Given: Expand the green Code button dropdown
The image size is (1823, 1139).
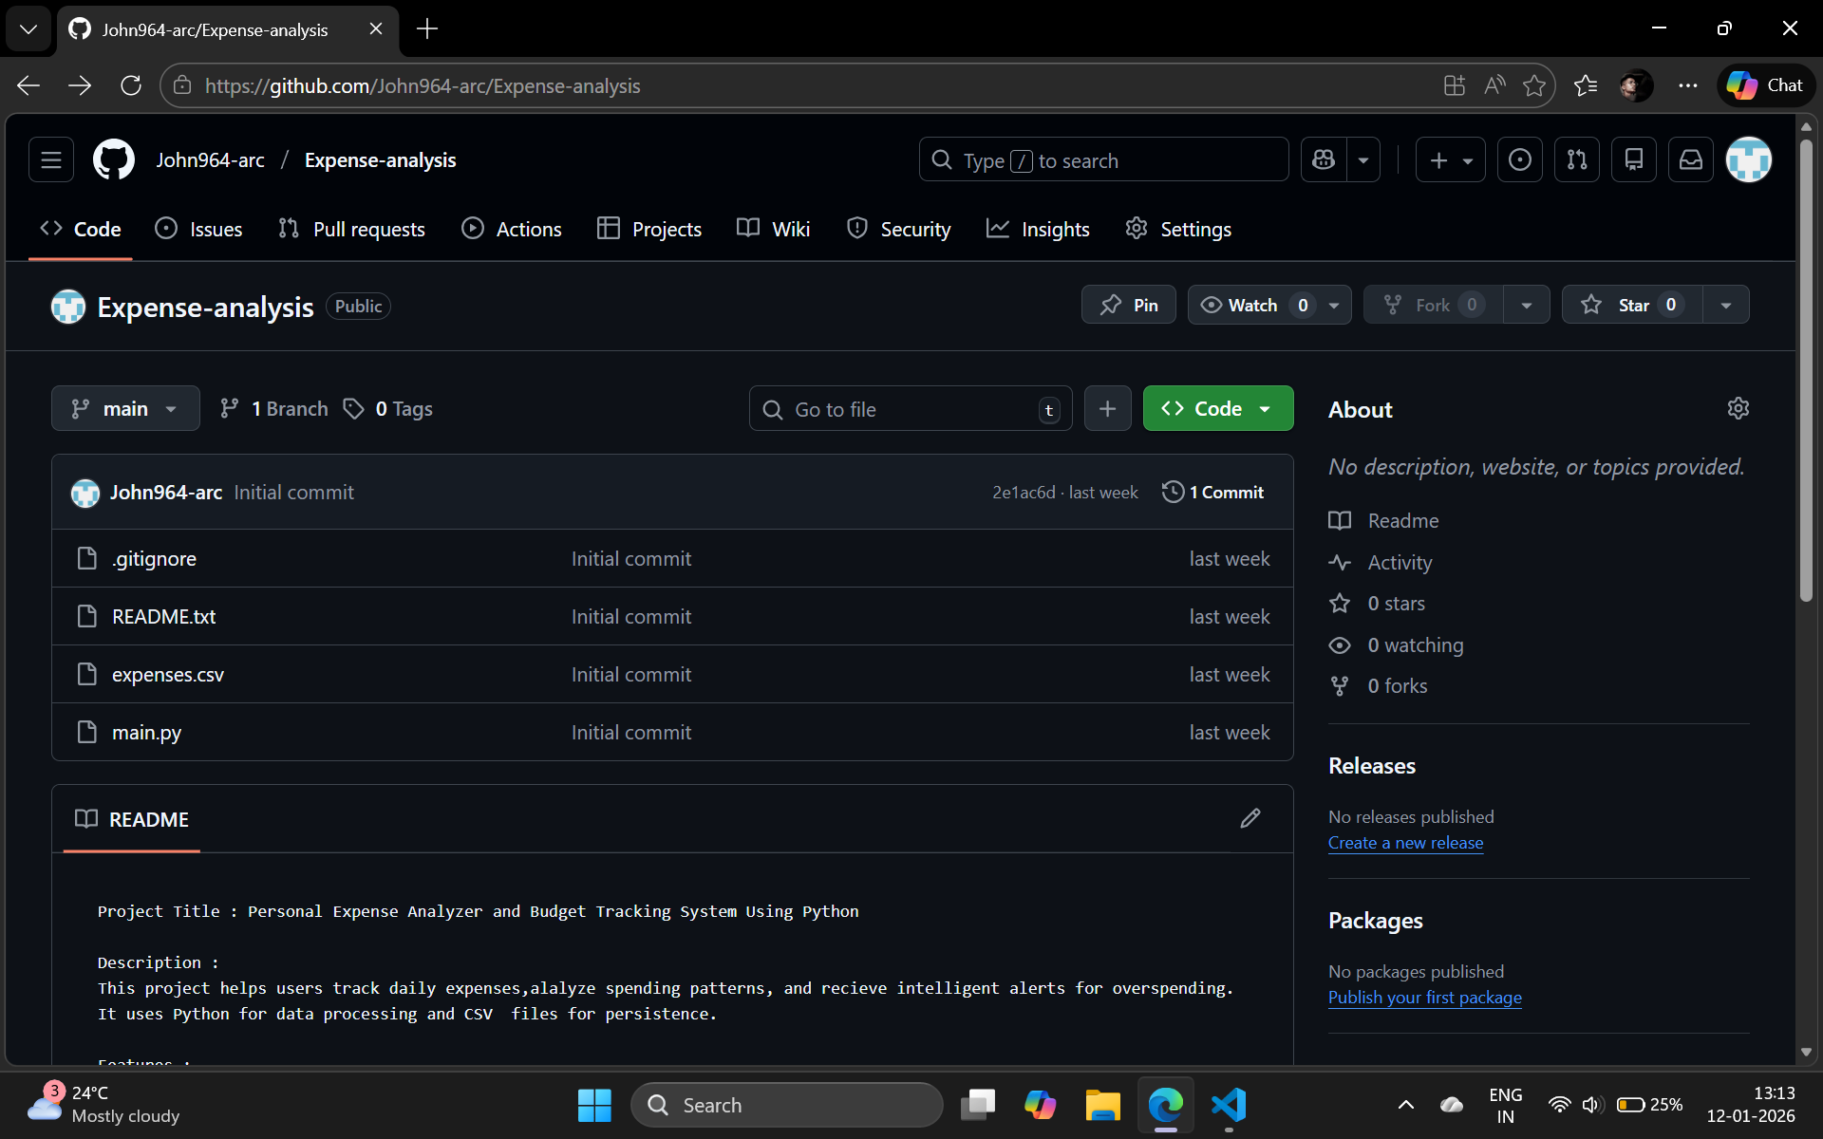Looking at the screenshot, I should (1264, 408).
